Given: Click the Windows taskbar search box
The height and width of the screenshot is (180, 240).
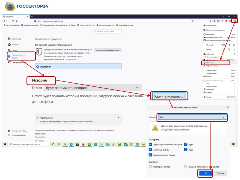Looking at the screenshot, I should (29, 144).
